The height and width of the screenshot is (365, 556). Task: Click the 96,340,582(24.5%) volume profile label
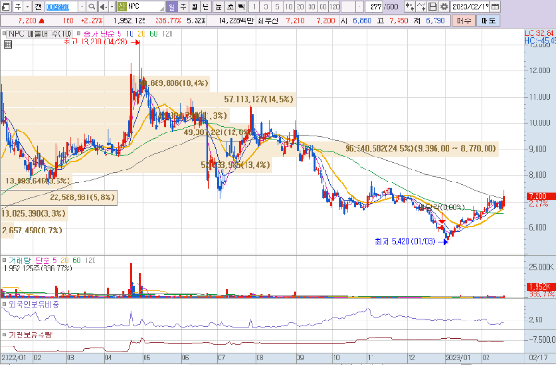pyautogui.click(x=420, y=148)
